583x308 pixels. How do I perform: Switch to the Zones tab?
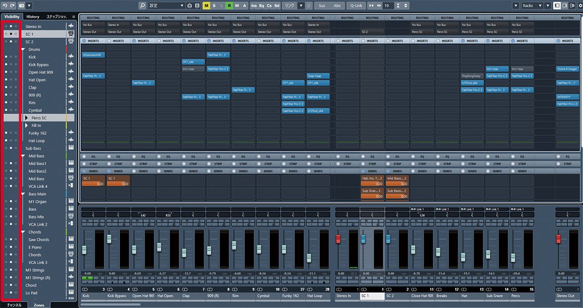[x=39, y=305]
